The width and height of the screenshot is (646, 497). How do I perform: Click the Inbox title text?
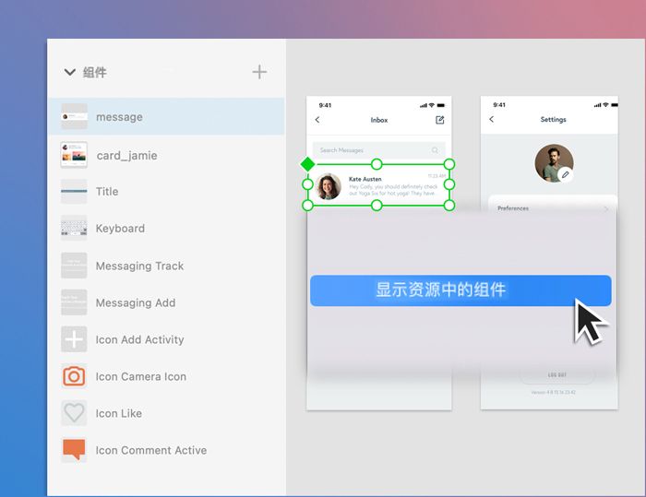pos(379,120)
